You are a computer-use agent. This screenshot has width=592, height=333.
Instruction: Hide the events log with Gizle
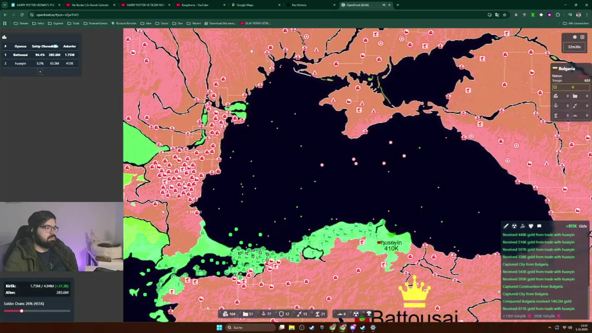(583, 226)
